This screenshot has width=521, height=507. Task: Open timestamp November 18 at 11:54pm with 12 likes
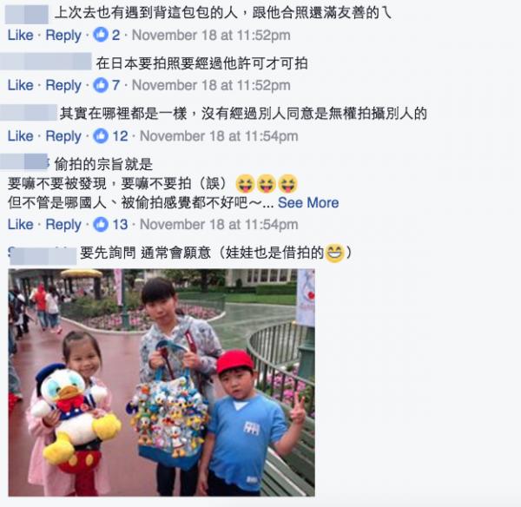[x=219, y=136]
